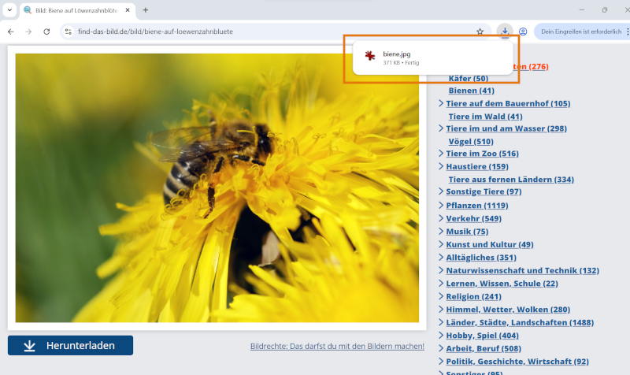Reload the page
Screen dimensions: 630x375
46,32
